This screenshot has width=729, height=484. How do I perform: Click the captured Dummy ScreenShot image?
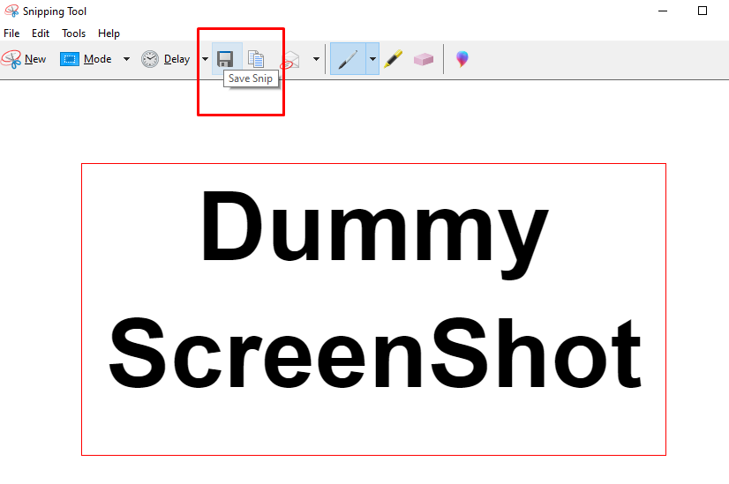tap(374, 309)
